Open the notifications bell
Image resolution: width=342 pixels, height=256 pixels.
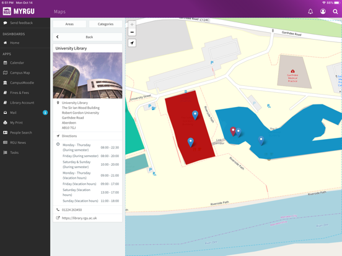(310, 11)
